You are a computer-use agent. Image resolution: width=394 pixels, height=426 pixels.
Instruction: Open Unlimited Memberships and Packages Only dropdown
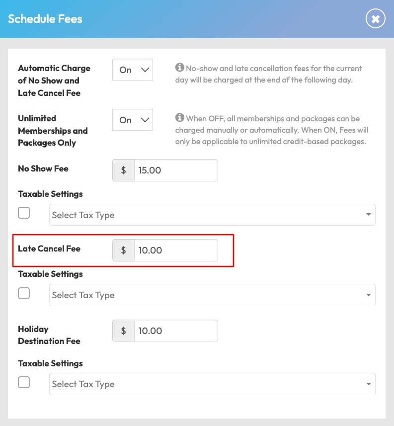tap(133, 120)
